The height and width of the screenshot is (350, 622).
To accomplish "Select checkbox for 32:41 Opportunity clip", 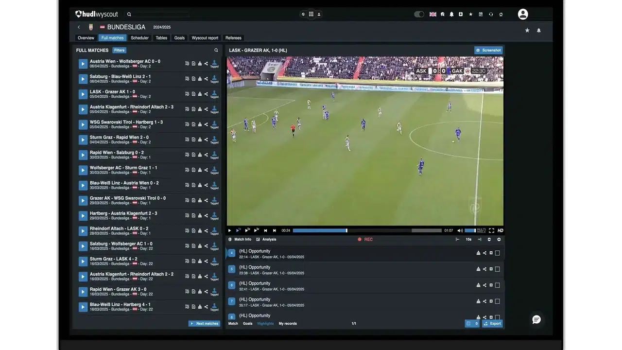I will [497, 285].
